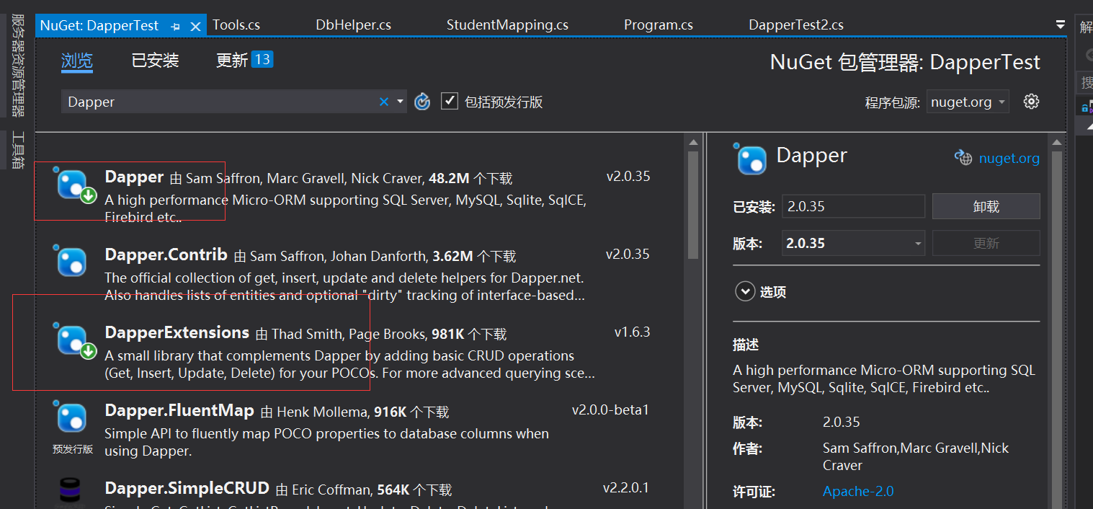Screen dimensions: 1093x509
Task: Open package source settings gear icon
Action: 1032,102
